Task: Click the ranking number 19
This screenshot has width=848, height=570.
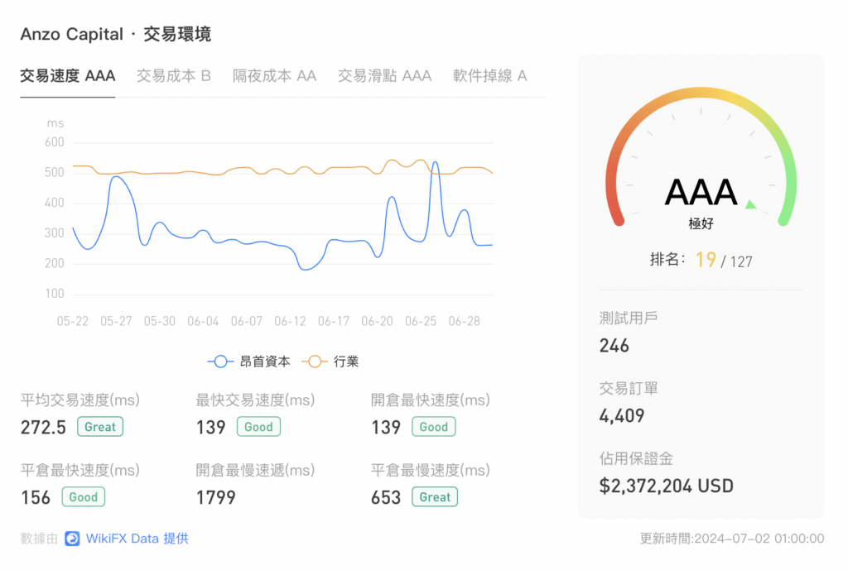Action: 706,260
